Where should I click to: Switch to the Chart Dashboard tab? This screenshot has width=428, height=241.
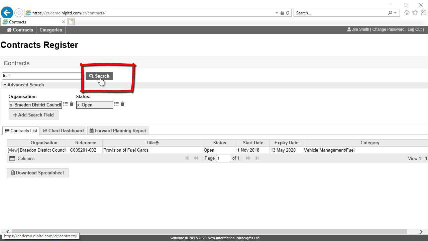pos(63,131)
